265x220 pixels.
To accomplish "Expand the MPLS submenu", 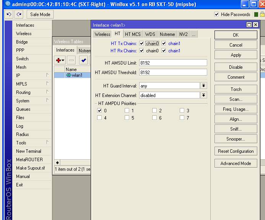I will [x=47, y=84].
